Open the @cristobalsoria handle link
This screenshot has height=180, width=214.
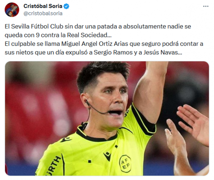[x=43, y=13]
